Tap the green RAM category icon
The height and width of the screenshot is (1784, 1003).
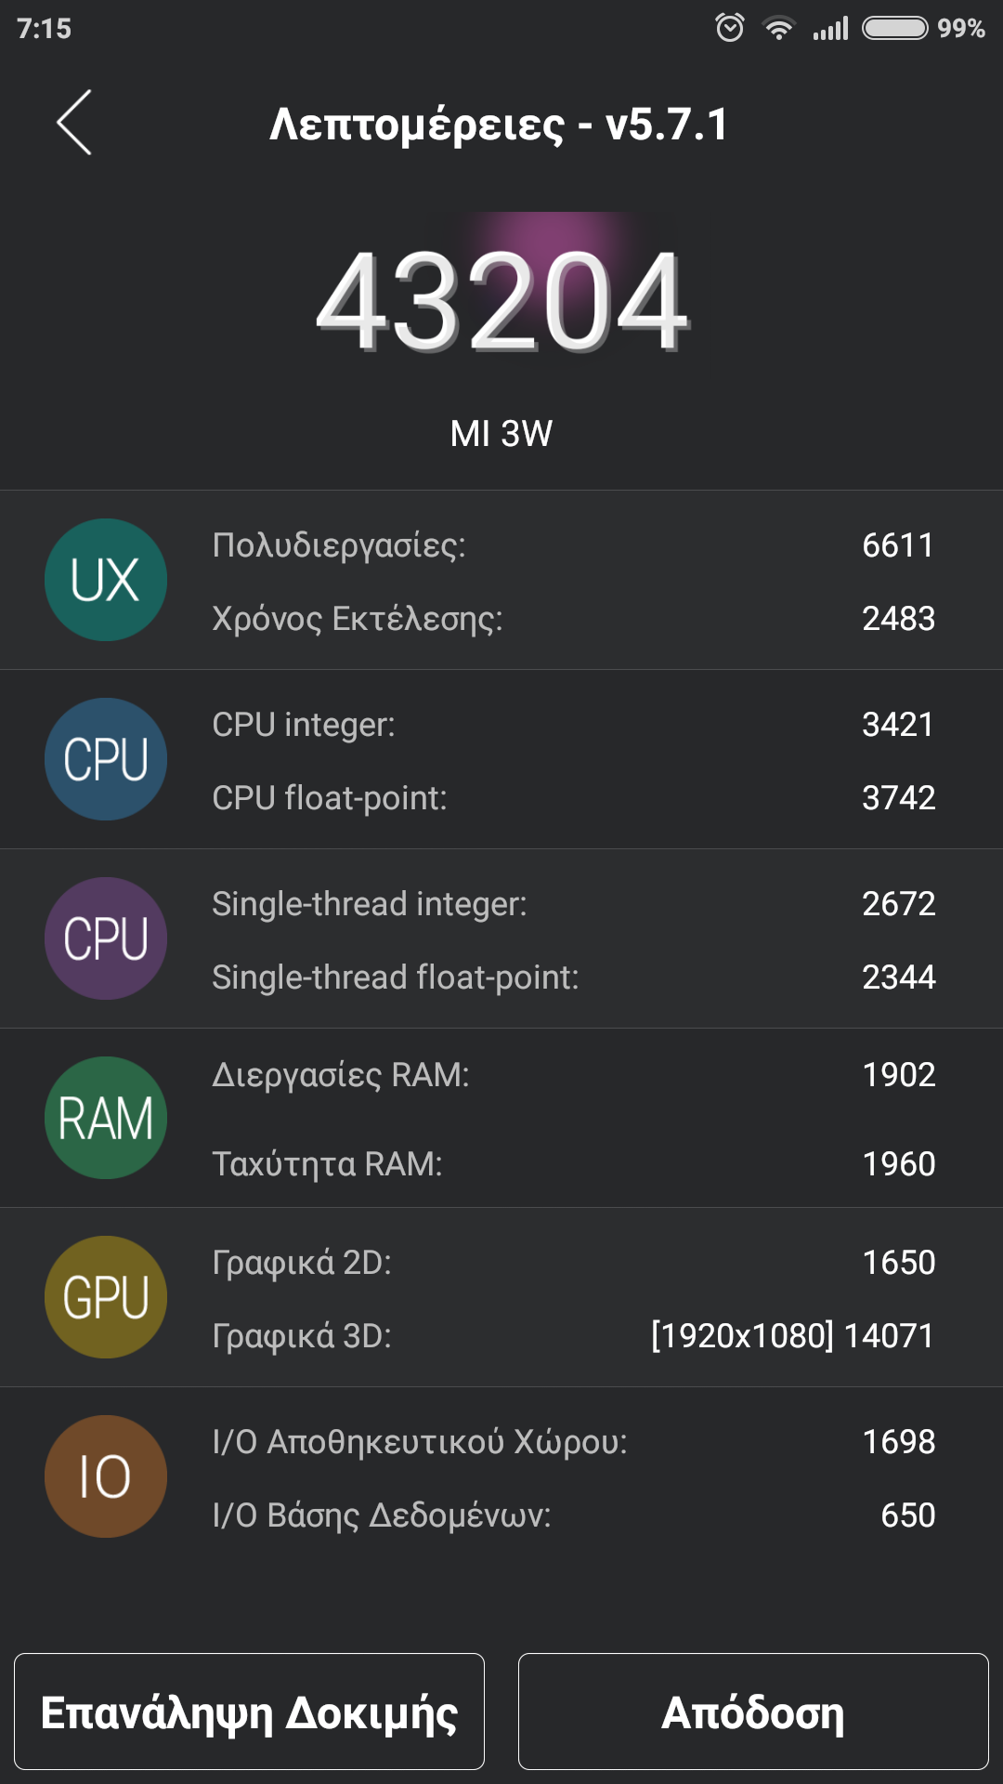pos(106,1118)
